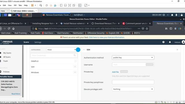Open Offensive Security bookmark
185x104 pixels.
(x=95, y=33)
